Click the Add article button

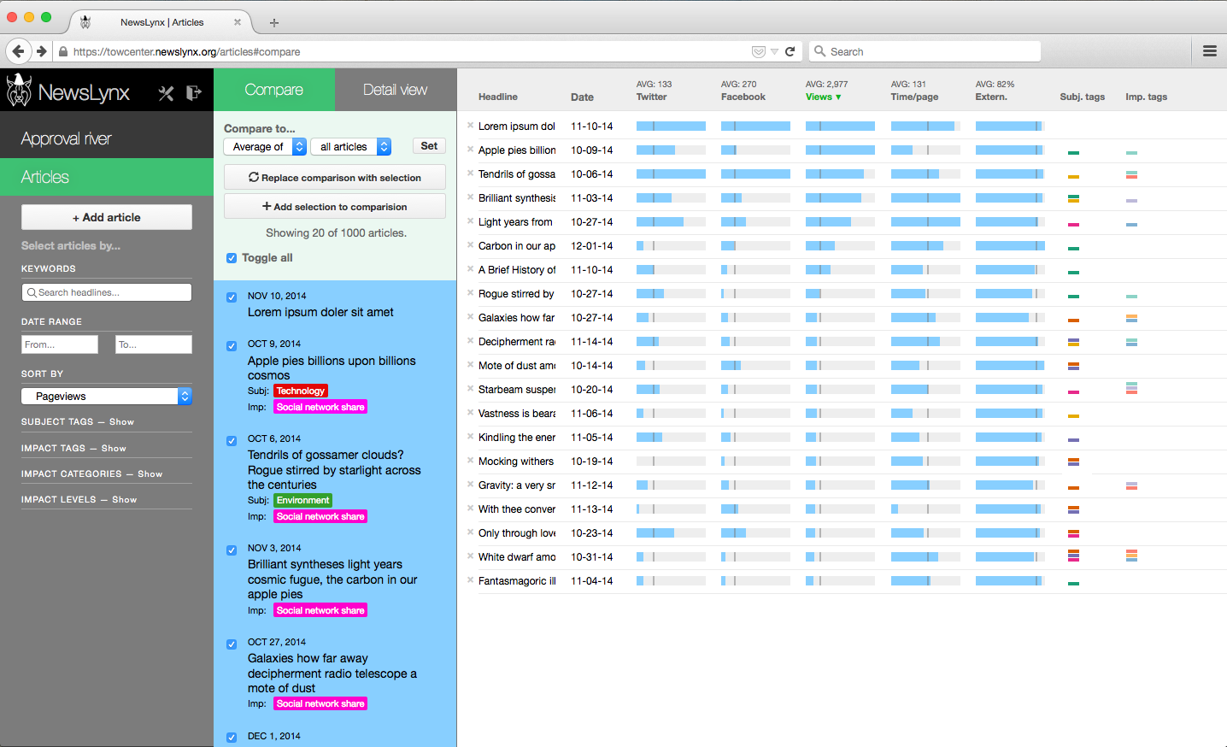(x=107, y=217)
